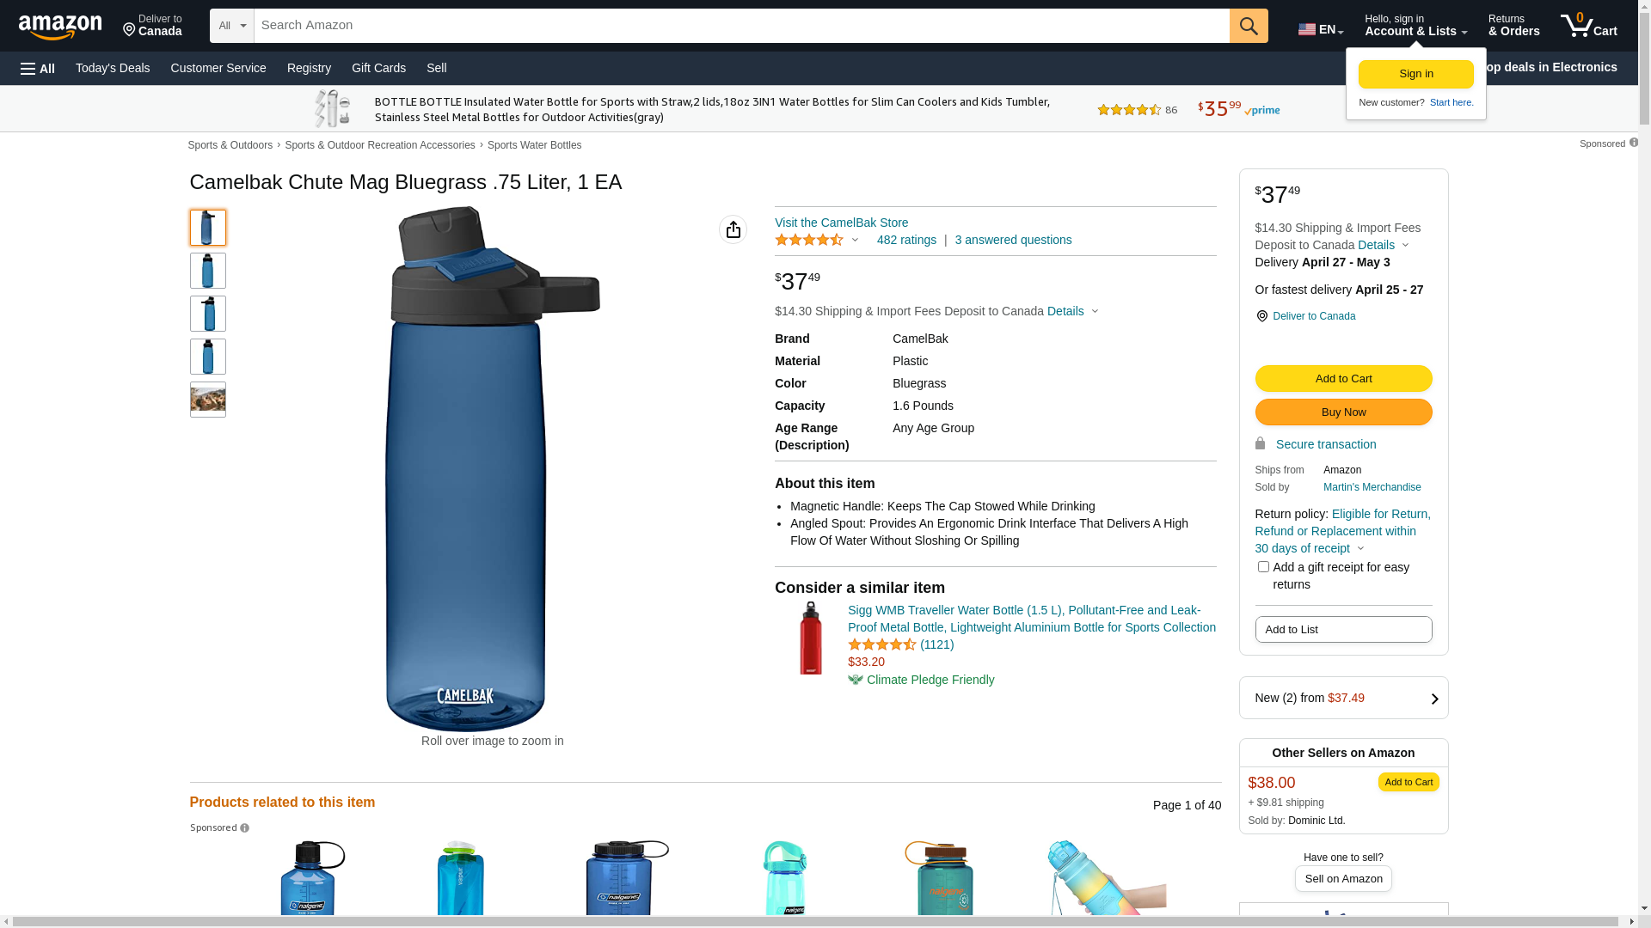Open Today's Deals in navigation bar
The height and width of the screenshot is (928, 1651).
pos(113,68)
